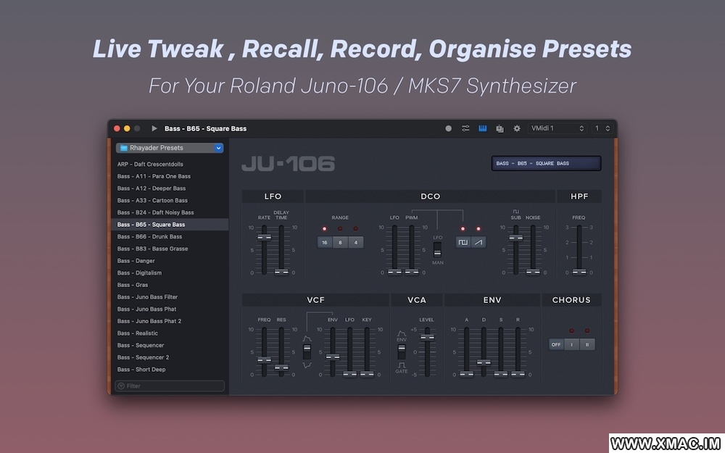Toggle DCO range 8 button
Viewport: 725px width, 453px height.
pyautogui.click(x=340, y=242)
